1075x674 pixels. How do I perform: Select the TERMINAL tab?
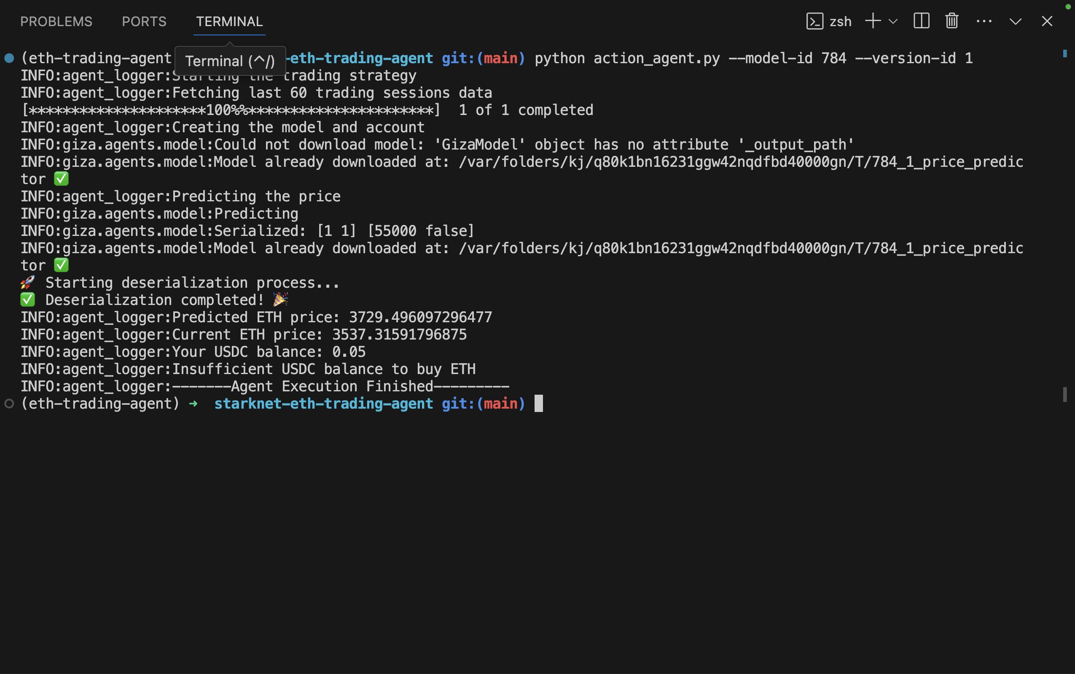pos(229,21)
